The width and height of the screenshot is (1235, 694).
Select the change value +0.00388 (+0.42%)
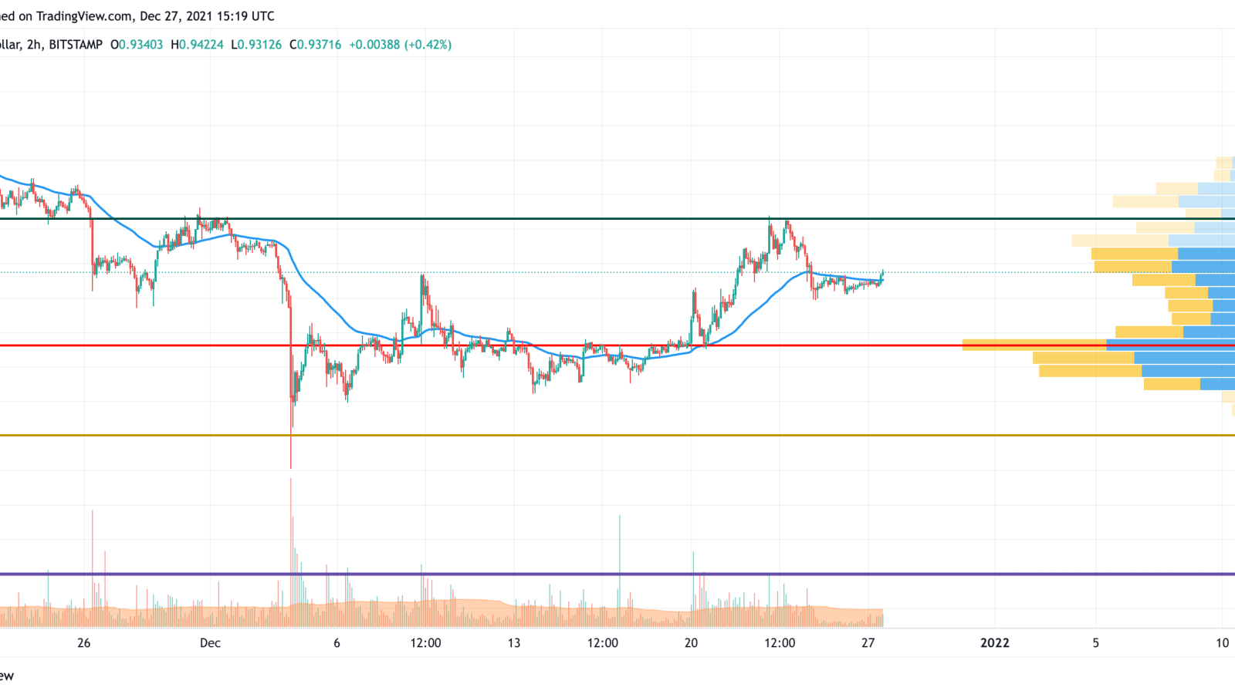pos(400,45)
